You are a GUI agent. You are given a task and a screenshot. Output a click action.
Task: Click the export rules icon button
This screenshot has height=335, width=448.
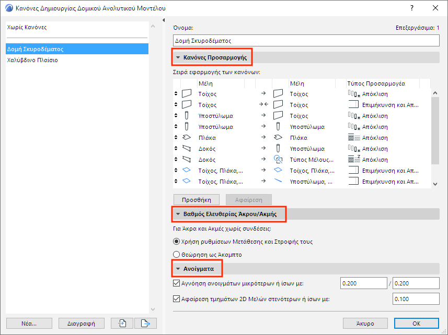[146, 323]
